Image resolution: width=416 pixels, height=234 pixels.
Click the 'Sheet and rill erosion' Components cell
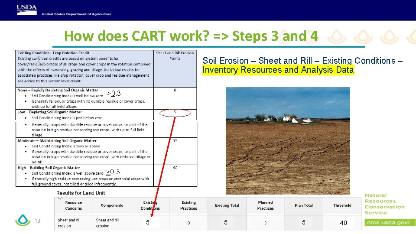[x=112, y=223]
